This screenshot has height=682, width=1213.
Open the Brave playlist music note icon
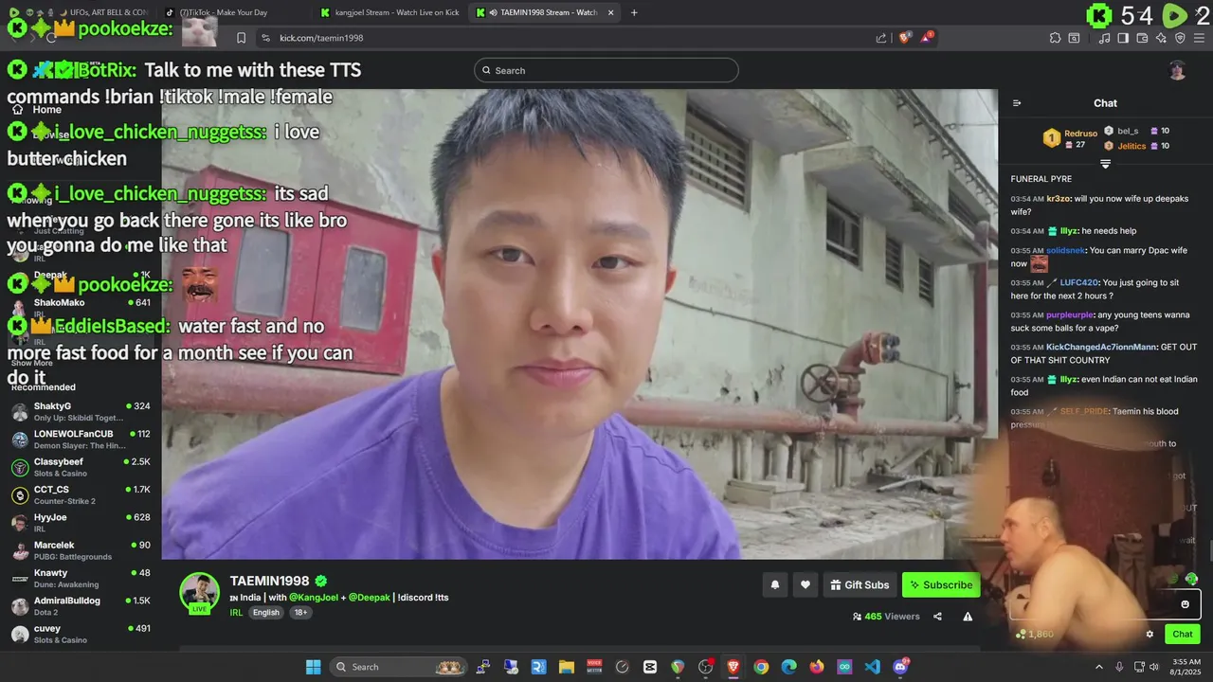(1104, 38)
